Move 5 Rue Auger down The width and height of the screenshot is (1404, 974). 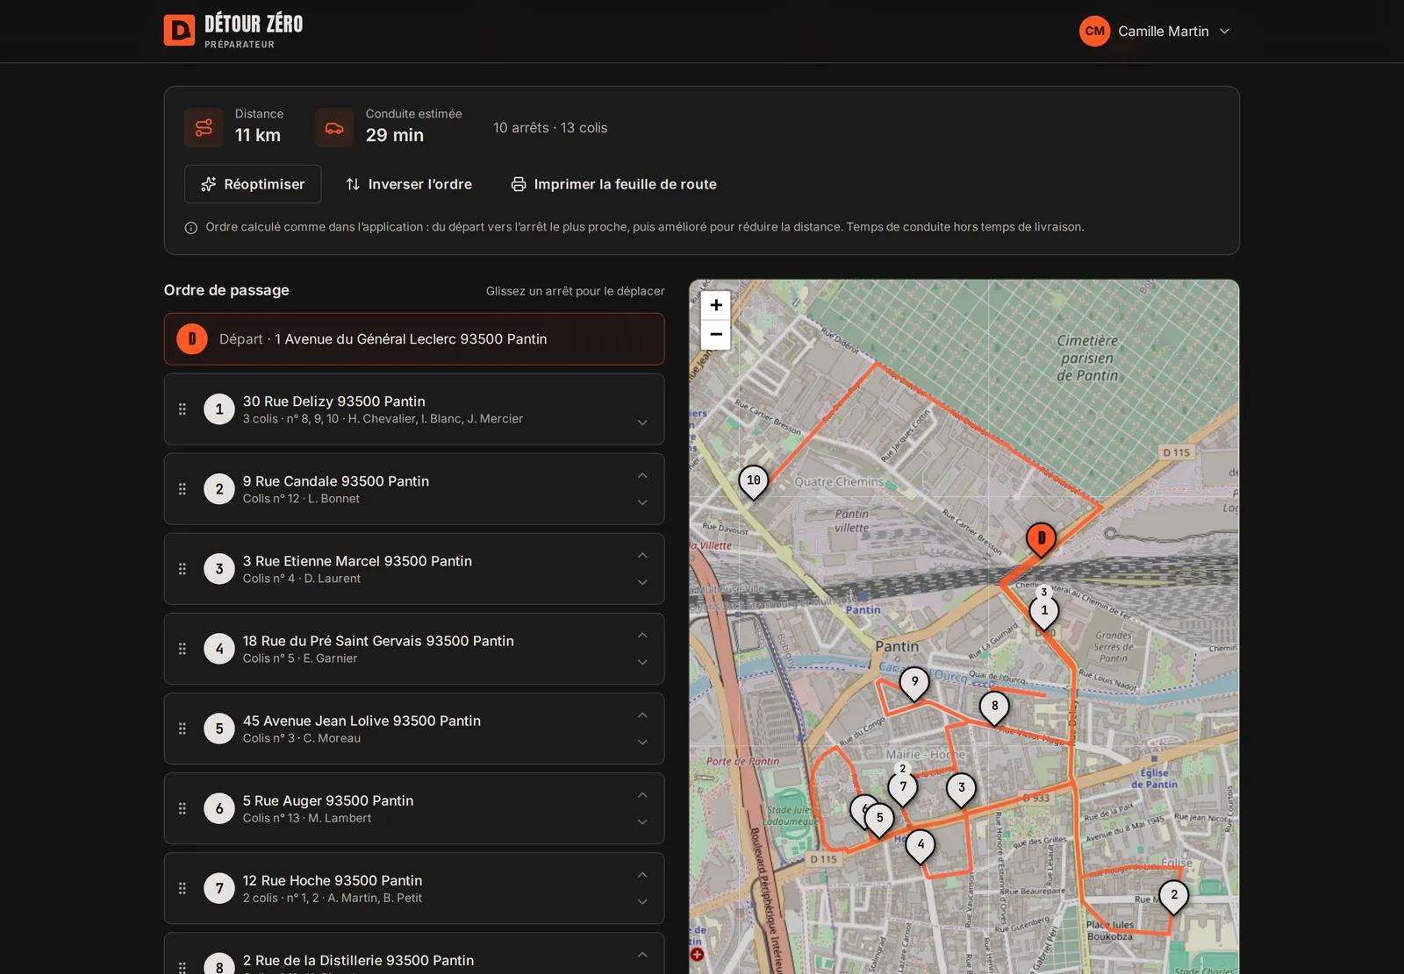pos(642,821)
